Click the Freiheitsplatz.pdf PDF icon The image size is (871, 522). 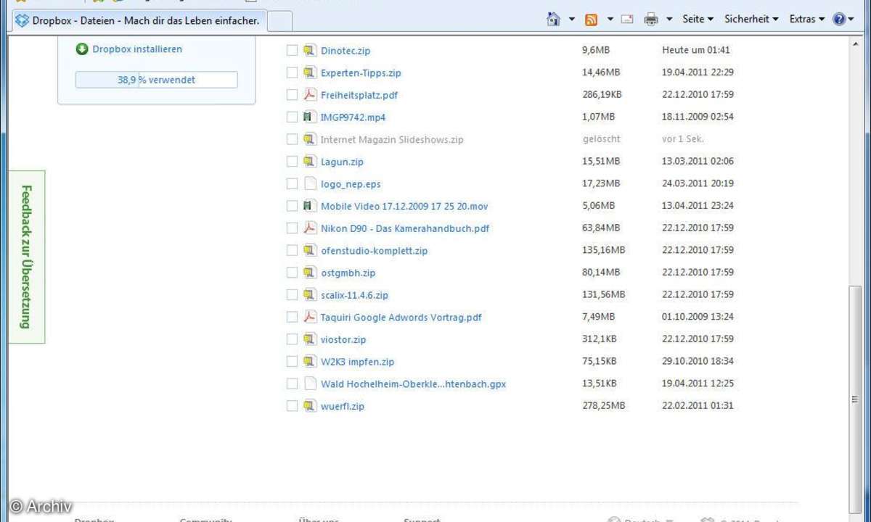[310, 95]
